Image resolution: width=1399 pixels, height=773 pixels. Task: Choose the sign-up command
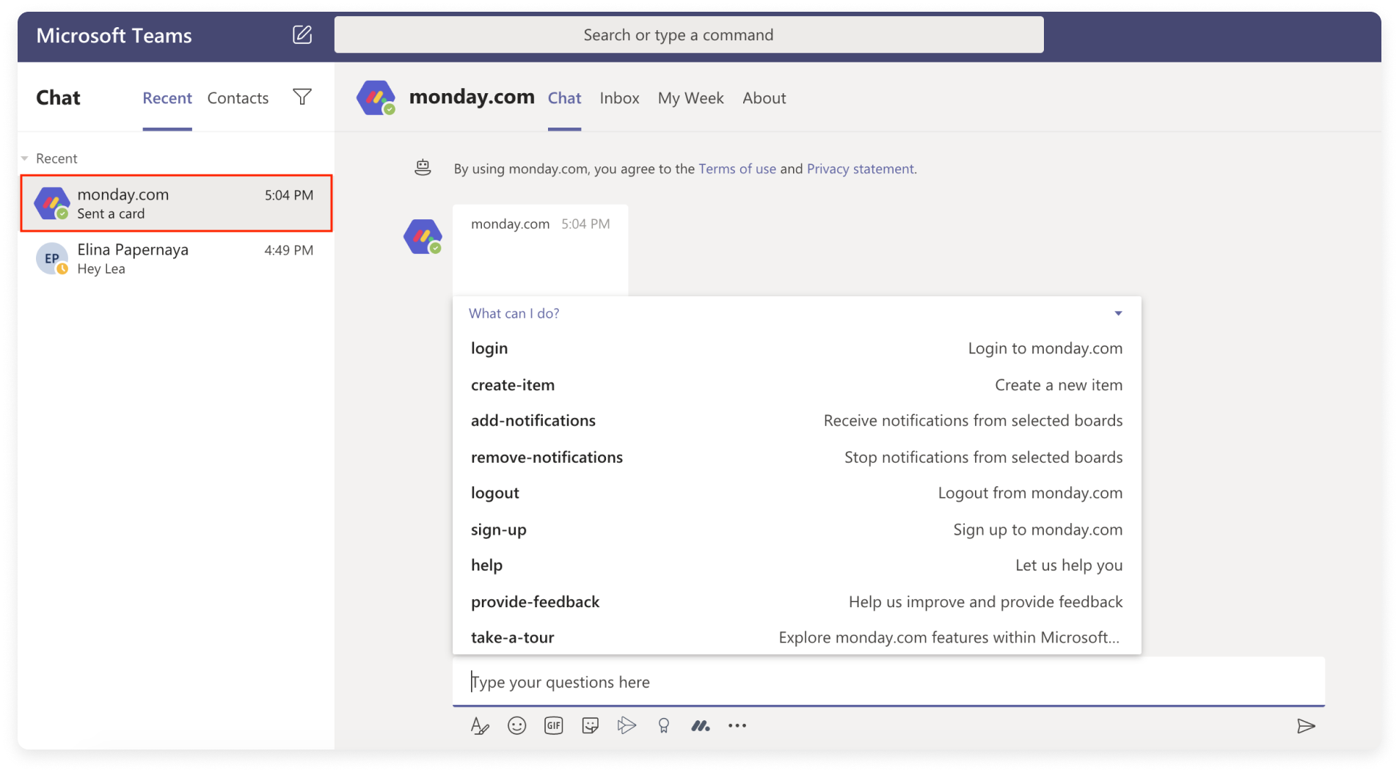[x=797, y=530]
